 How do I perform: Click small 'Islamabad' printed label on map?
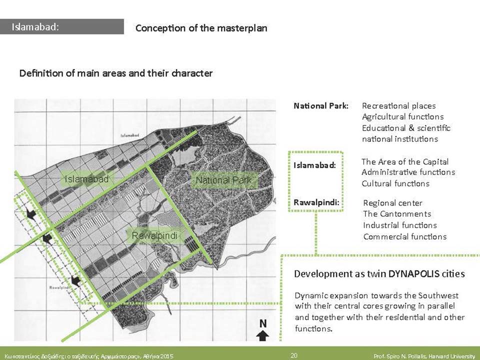130,135
